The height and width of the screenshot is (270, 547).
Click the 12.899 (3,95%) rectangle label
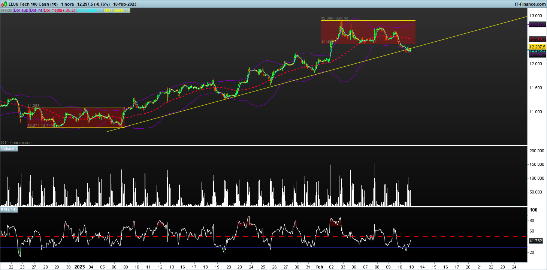[x=335, y=18]
